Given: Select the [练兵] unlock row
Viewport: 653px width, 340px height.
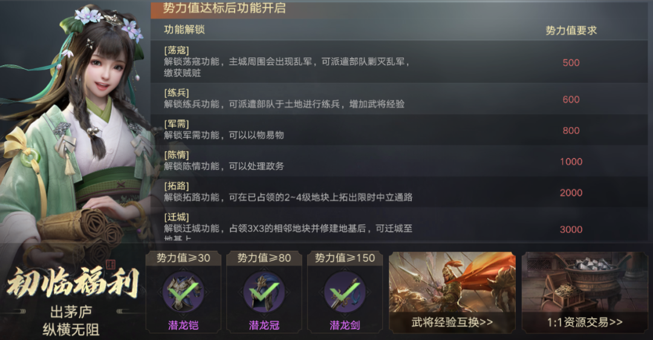Looking at the screenshot, I should [399, 99].
